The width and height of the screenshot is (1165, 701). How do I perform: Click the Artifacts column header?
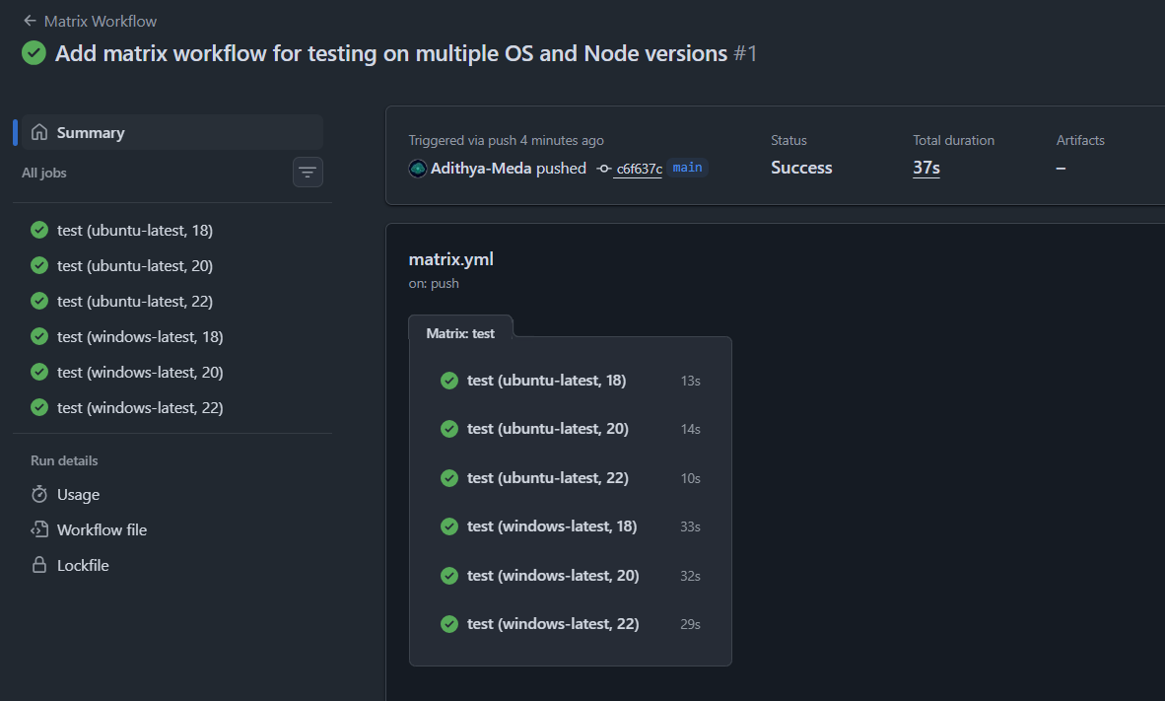click(x=1080, y=141)
